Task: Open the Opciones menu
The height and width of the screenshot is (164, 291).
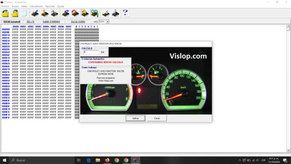Action: tap(50, 6)
